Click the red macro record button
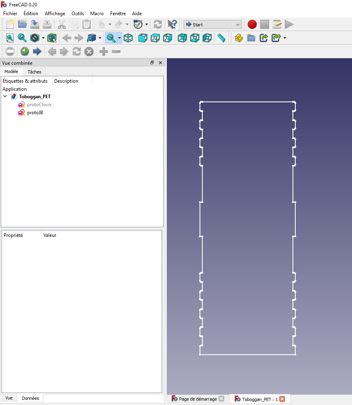 coord(252,24)
